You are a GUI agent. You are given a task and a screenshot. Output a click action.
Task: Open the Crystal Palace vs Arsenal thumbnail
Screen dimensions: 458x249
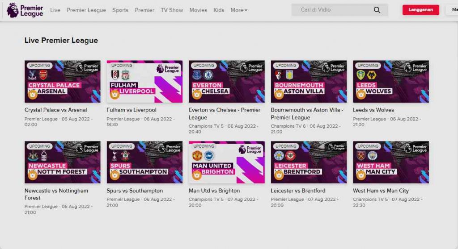point(63,81)
